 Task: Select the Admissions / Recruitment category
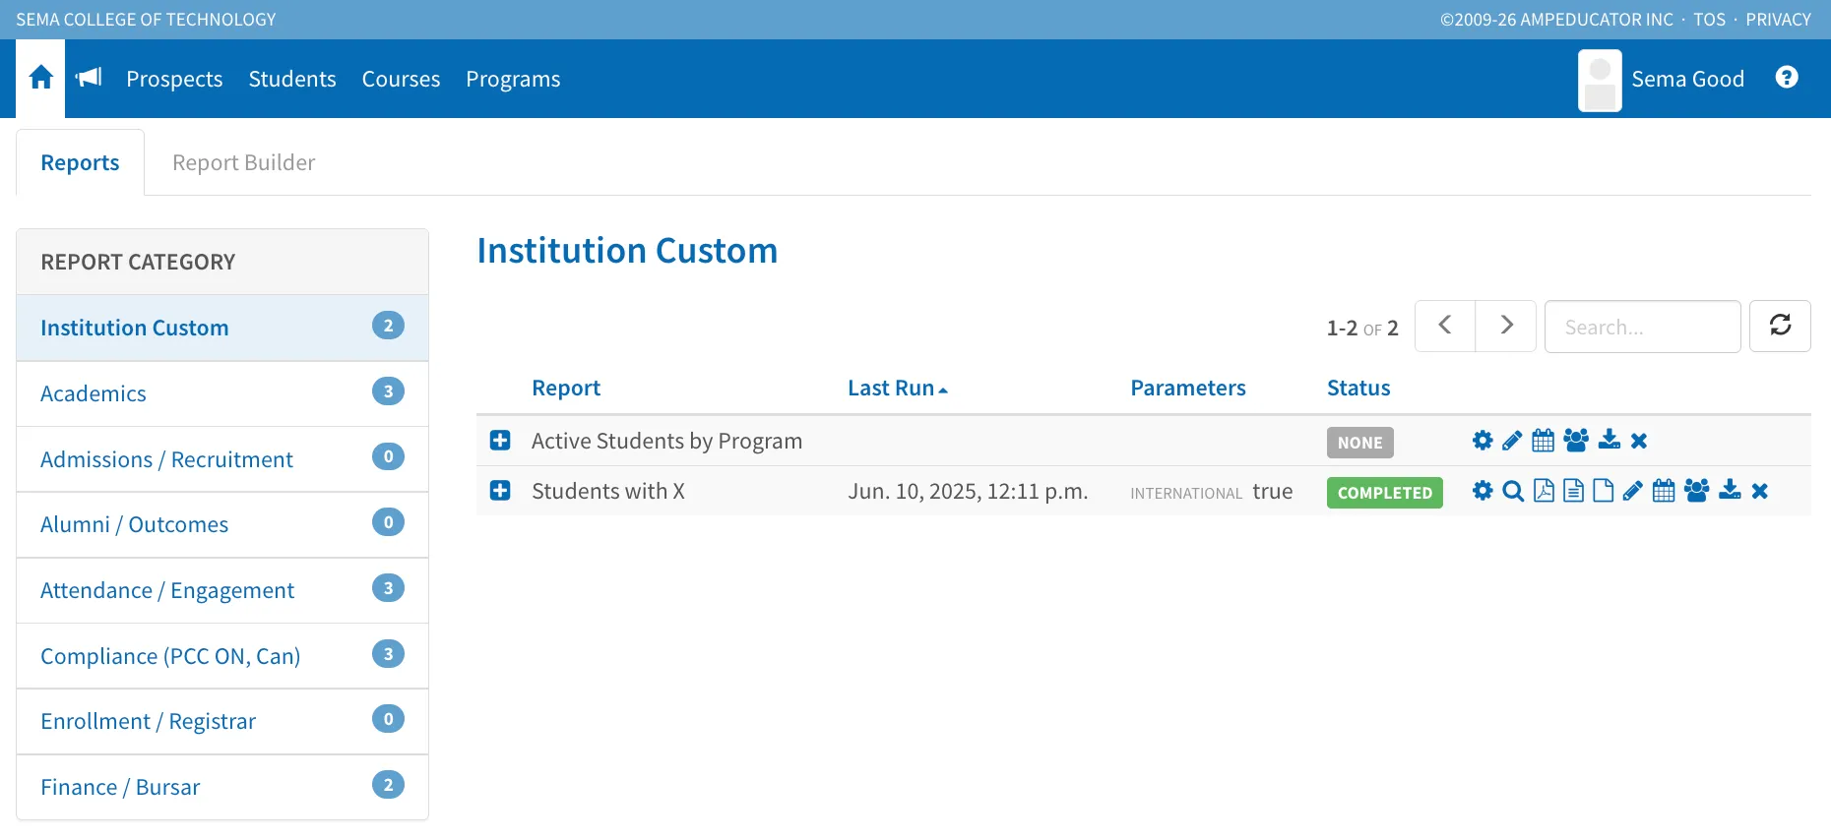point(222,459)
